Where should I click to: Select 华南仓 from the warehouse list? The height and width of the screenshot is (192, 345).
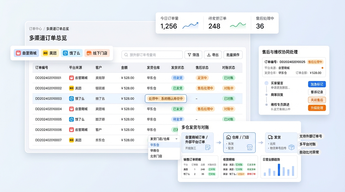155,150
